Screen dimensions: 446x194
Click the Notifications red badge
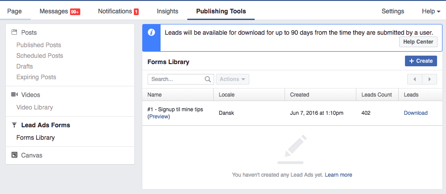[x=136, y=12]
